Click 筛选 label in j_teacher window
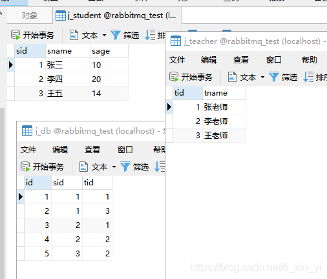Image resolution: width=327 pixels, height=279 pixels. tap(290, 77)
